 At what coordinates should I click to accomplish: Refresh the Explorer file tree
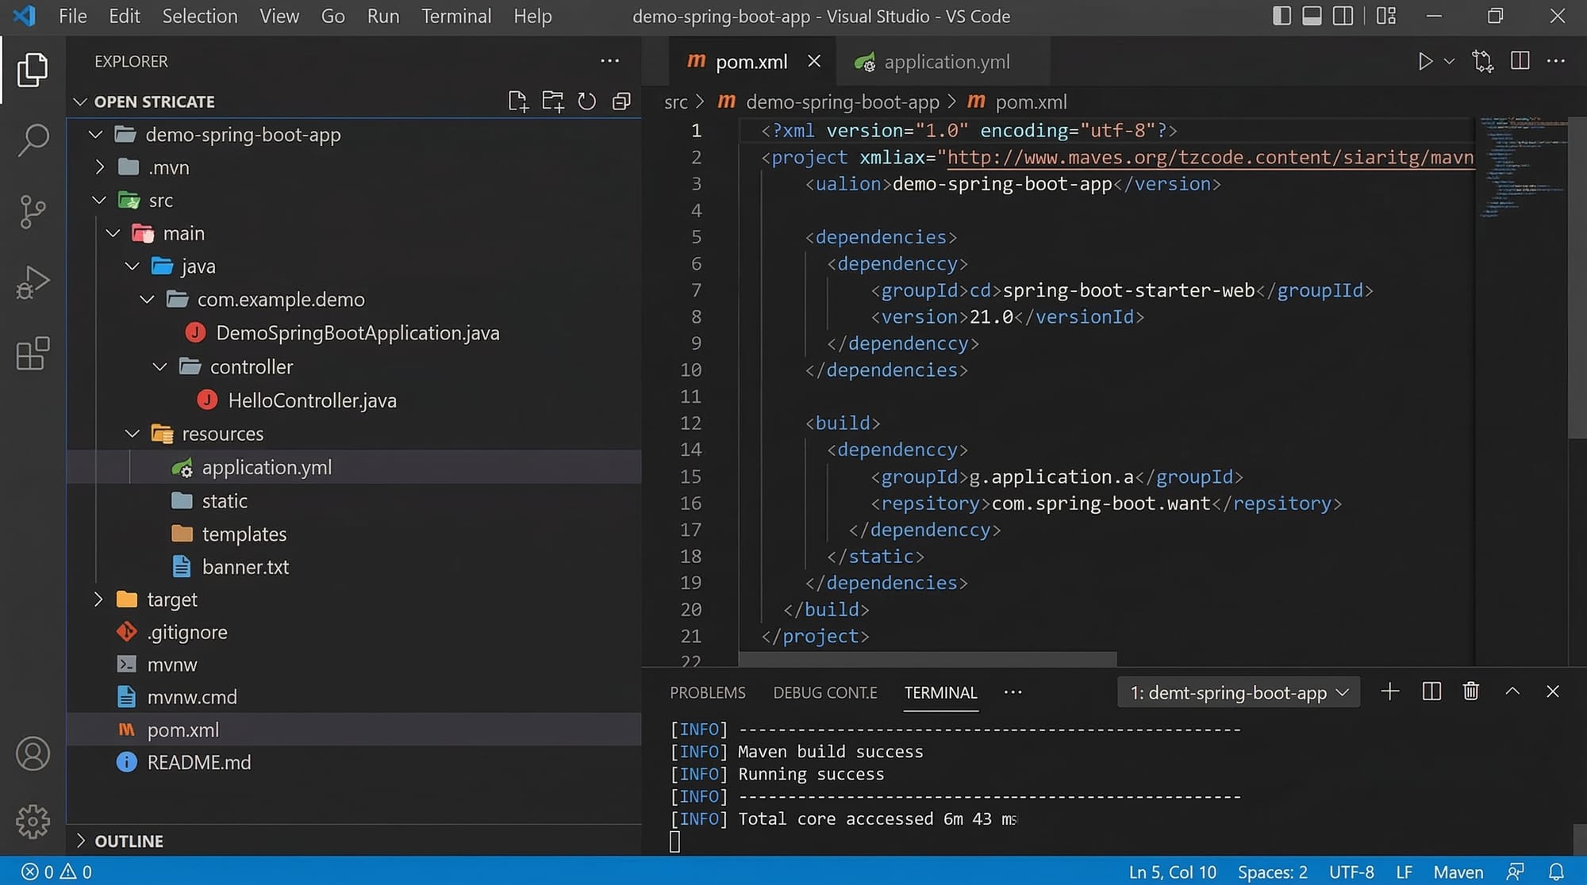point(586,102)
